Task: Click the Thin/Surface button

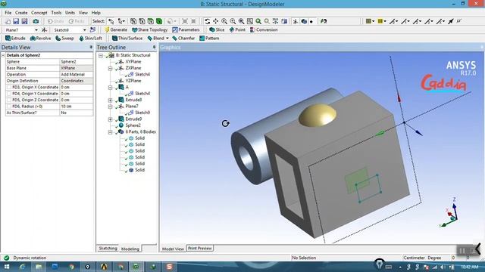Action: tap(127, 39)
